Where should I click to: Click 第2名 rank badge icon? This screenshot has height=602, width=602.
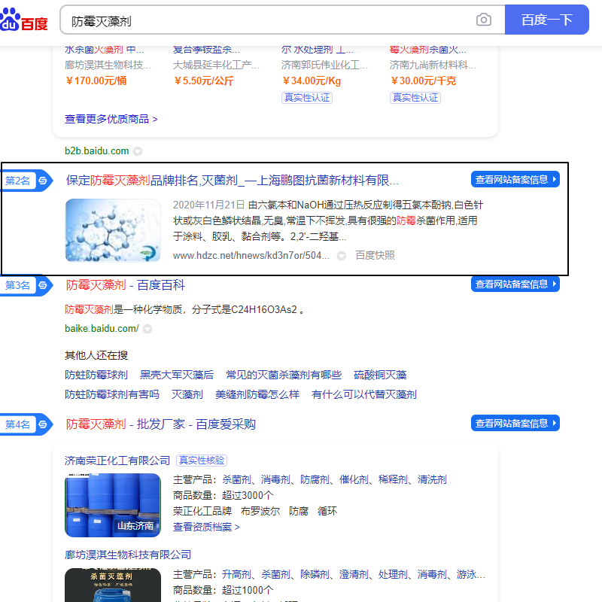(x=26, y=181)
